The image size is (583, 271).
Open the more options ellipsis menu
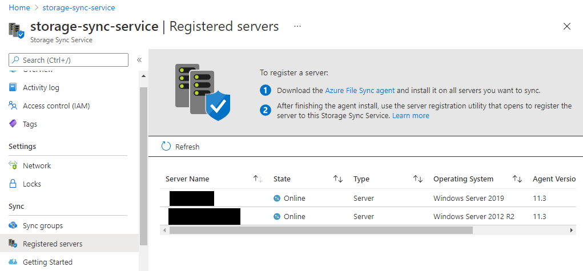pos(297,27)
